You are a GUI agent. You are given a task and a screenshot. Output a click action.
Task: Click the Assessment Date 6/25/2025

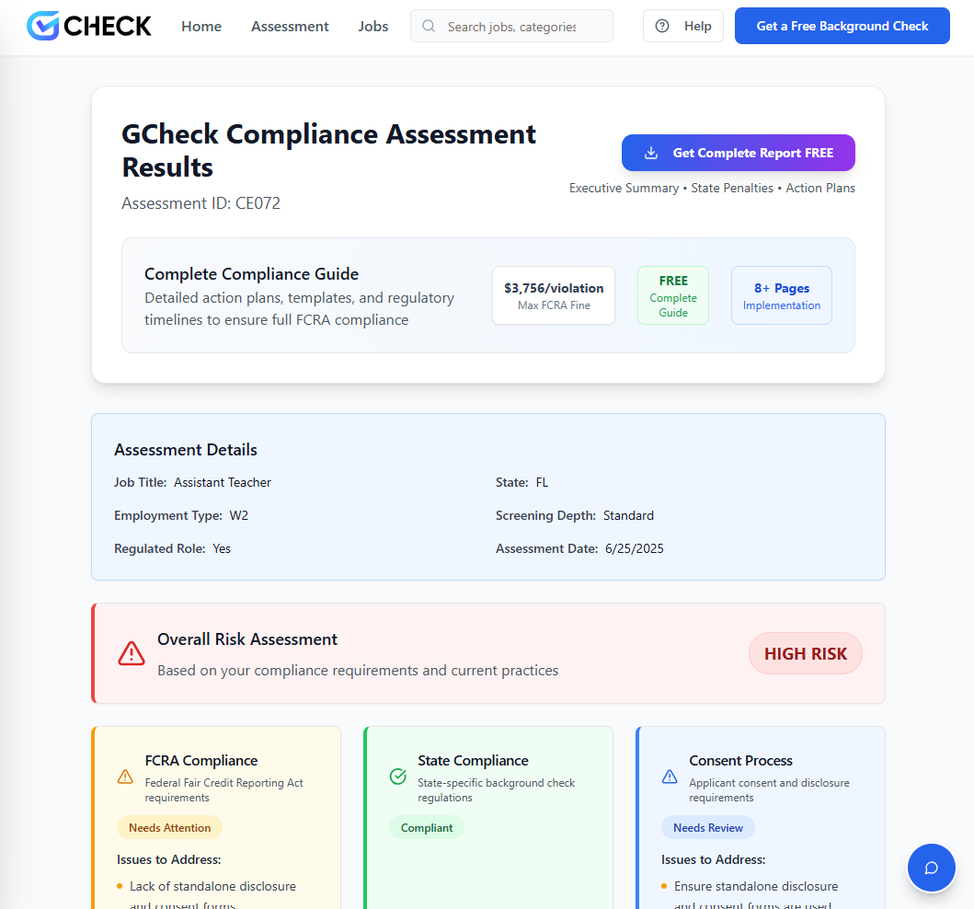pos(635,548)
